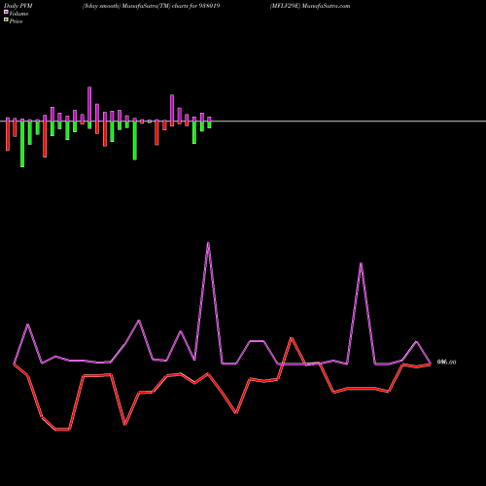The image size is (486, 486).
Task: Click the 'Volume' legend label
Action: click(18, 14)
